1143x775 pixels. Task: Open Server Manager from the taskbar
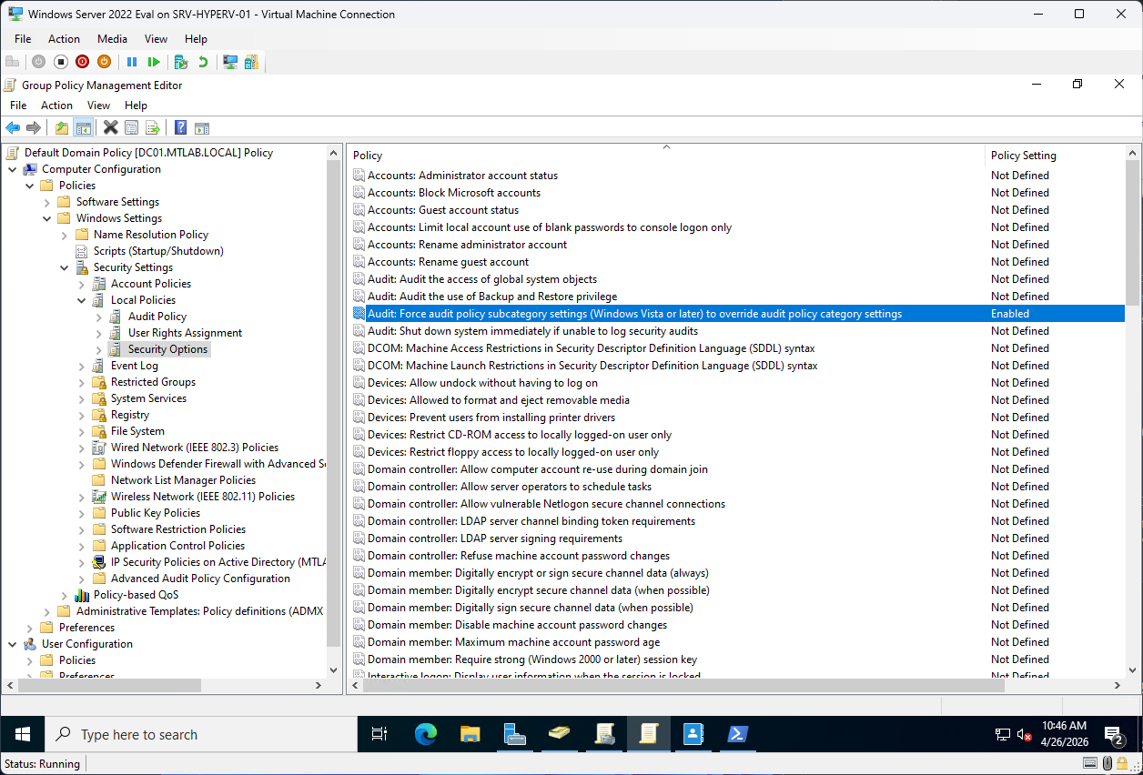click(x=515, y=734)
